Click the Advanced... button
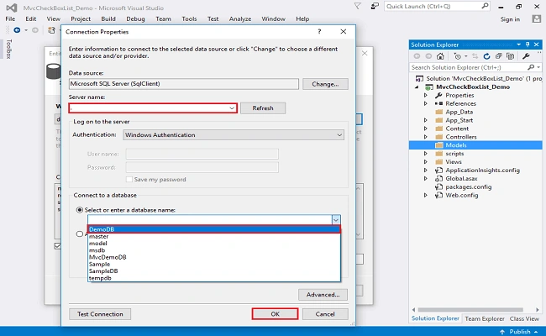 (x=323, y=295)
